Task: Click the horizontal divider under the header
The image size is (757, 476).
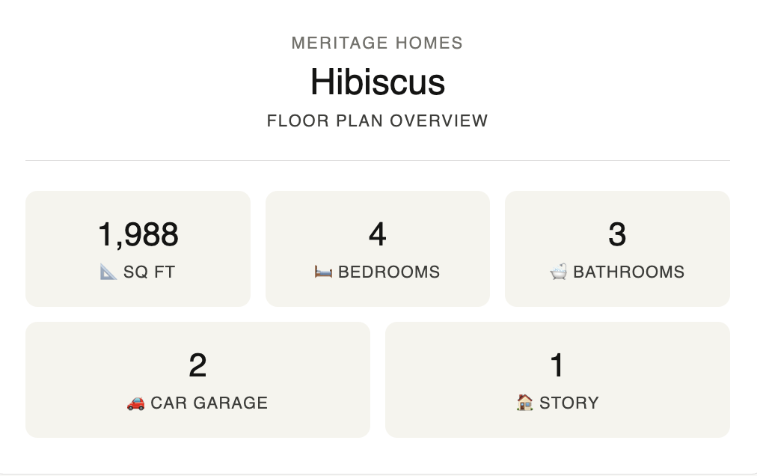Action: point(378,160)
